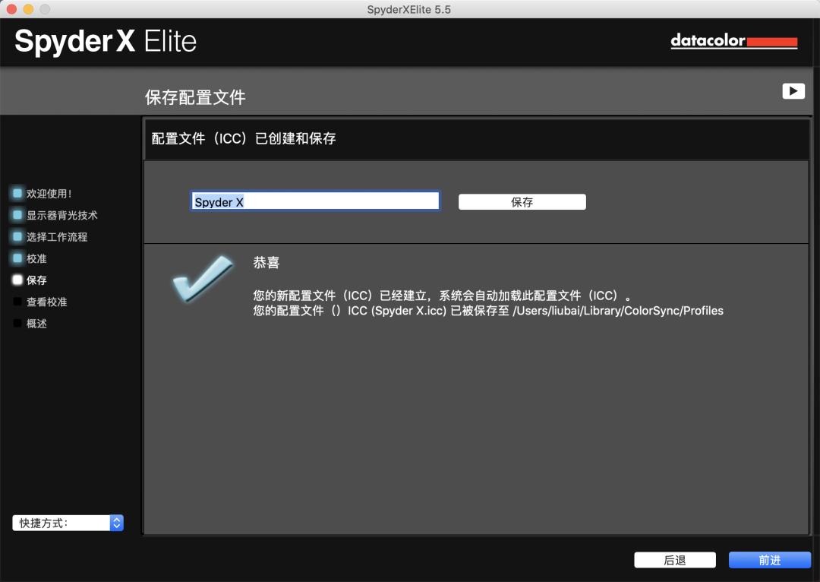This screenshot has width=820, height=582.
Task: Go to 概述 step label
Action: [x=36, y=324]
